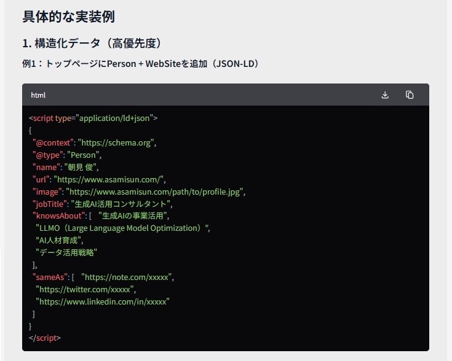Viewport: 452px width, 361px height.
Task: Click the "jobTitle" 生成AI活用コンサルタント line
Action: 102,204
